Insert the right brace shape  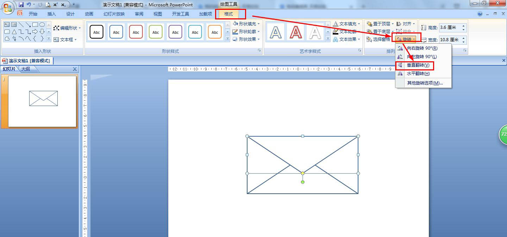tap(42, 38)
